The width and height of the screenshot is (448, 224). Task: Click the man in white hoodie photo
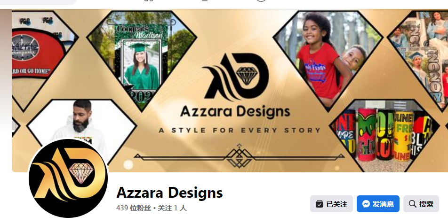click(x=81, y=125)
